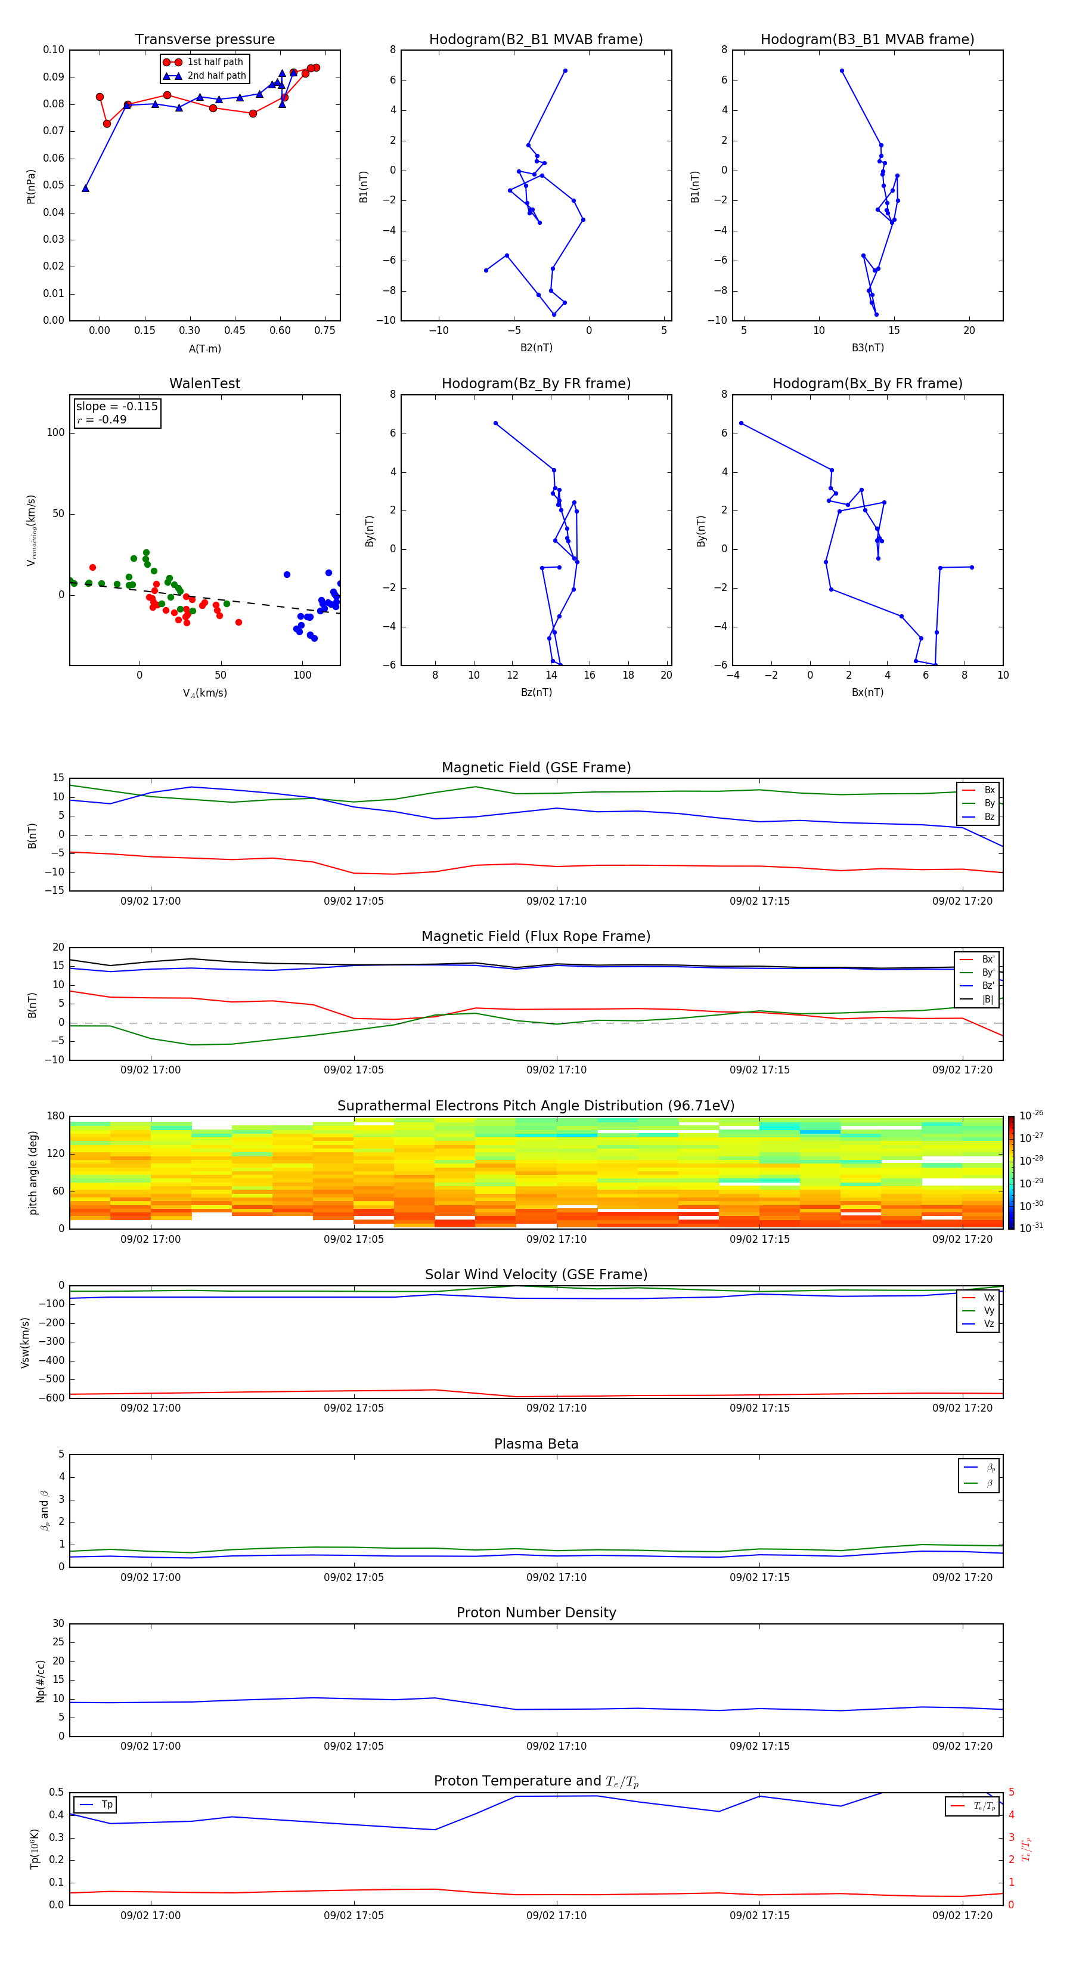Screen dimensions: 1073x1968
Task: Click the Suprathermal Electrons Pitch Angle Distribution title
Action: pyautogui.click(x=536, y=1106)
